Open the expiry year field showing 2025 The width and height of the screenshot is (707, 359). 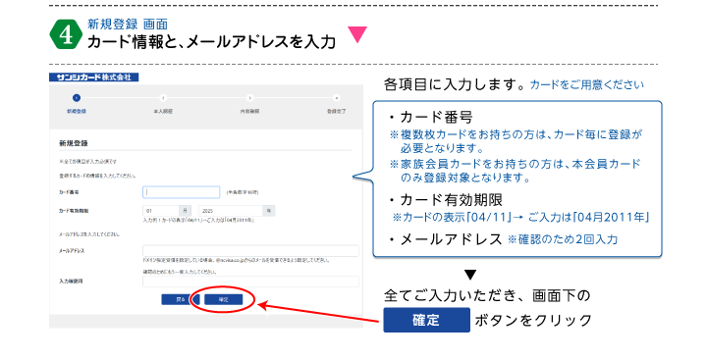[x=231, y=210]
